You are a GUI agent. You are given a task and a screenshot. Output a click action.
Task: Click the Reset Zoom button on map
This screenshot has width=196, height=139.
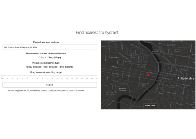(x=150, y=106)
